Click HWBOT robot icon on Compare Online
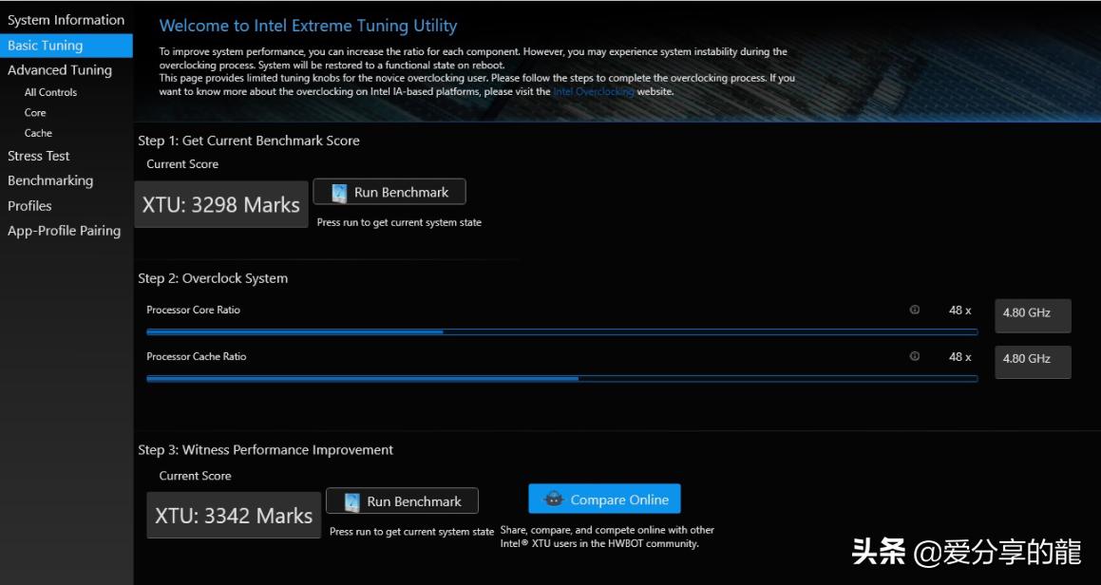 pos(554,500)
